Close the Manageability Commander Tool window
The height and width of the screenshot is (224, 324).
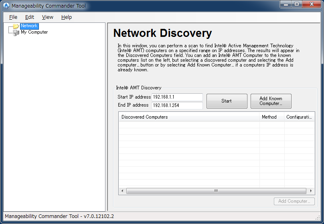tap(312, 4)
